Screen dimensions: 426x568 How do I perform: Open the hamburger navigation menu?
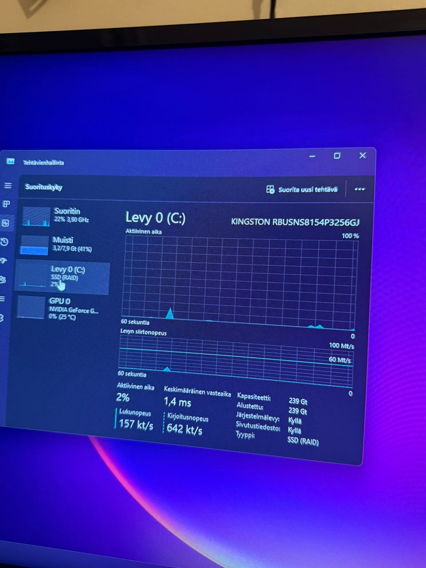8,185
